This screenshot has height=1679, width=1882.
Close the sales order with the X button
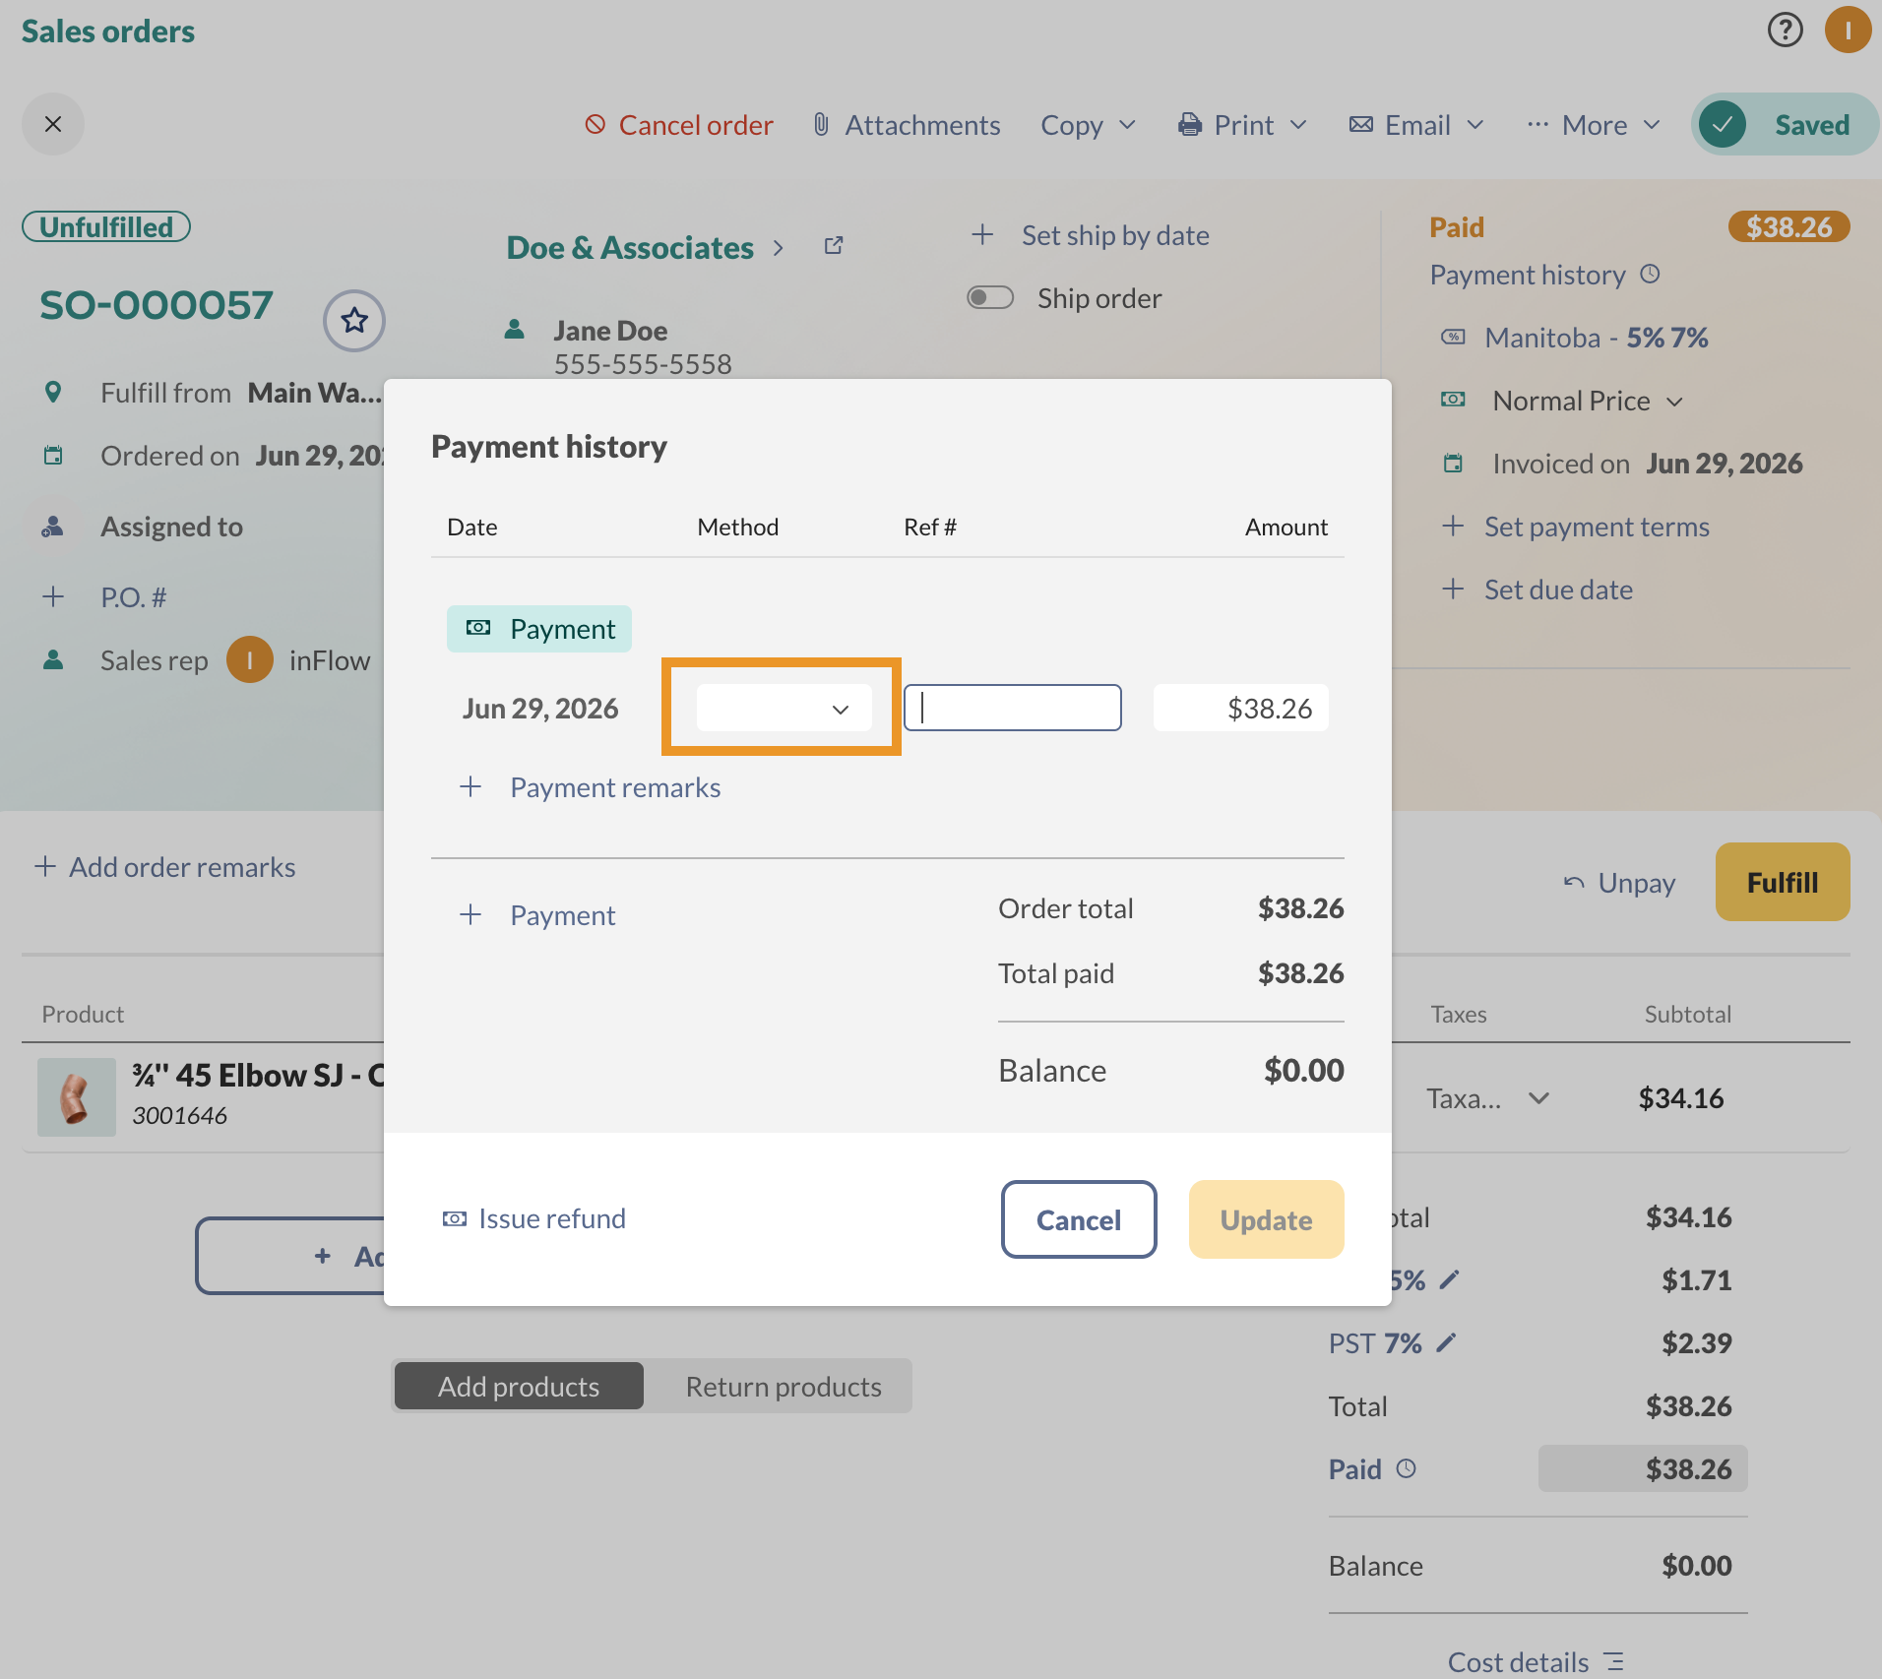(53, 124)
